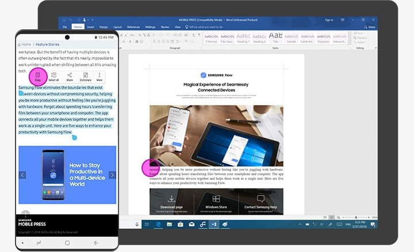Open the More overflow menu on phone

pos(99,76)
